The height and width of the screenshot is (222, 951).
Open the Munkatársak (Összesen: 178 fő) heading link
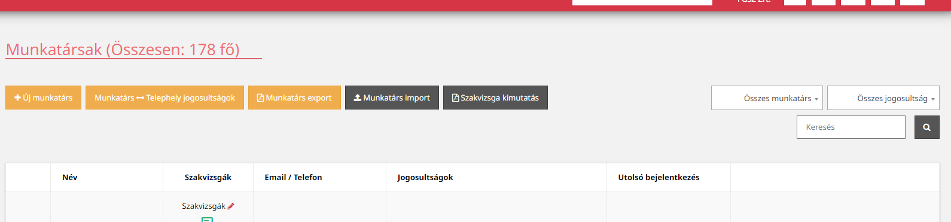[x=123, y=49]
